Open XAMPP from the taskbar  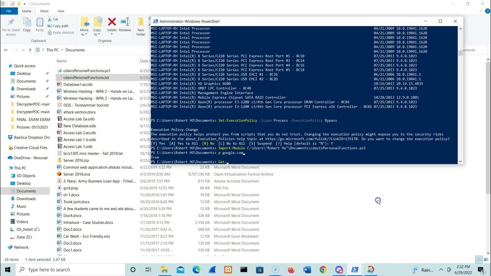[228, 269]
